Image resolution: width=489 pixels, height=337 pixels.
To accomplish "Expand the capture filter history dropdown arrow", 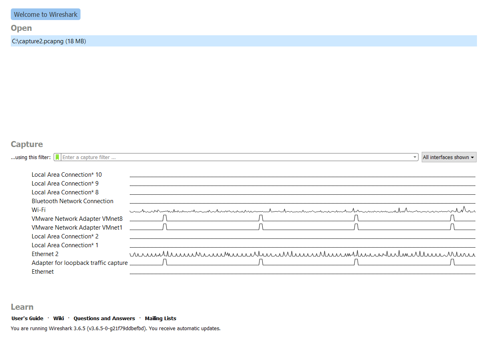I will (x=415, y=157).
